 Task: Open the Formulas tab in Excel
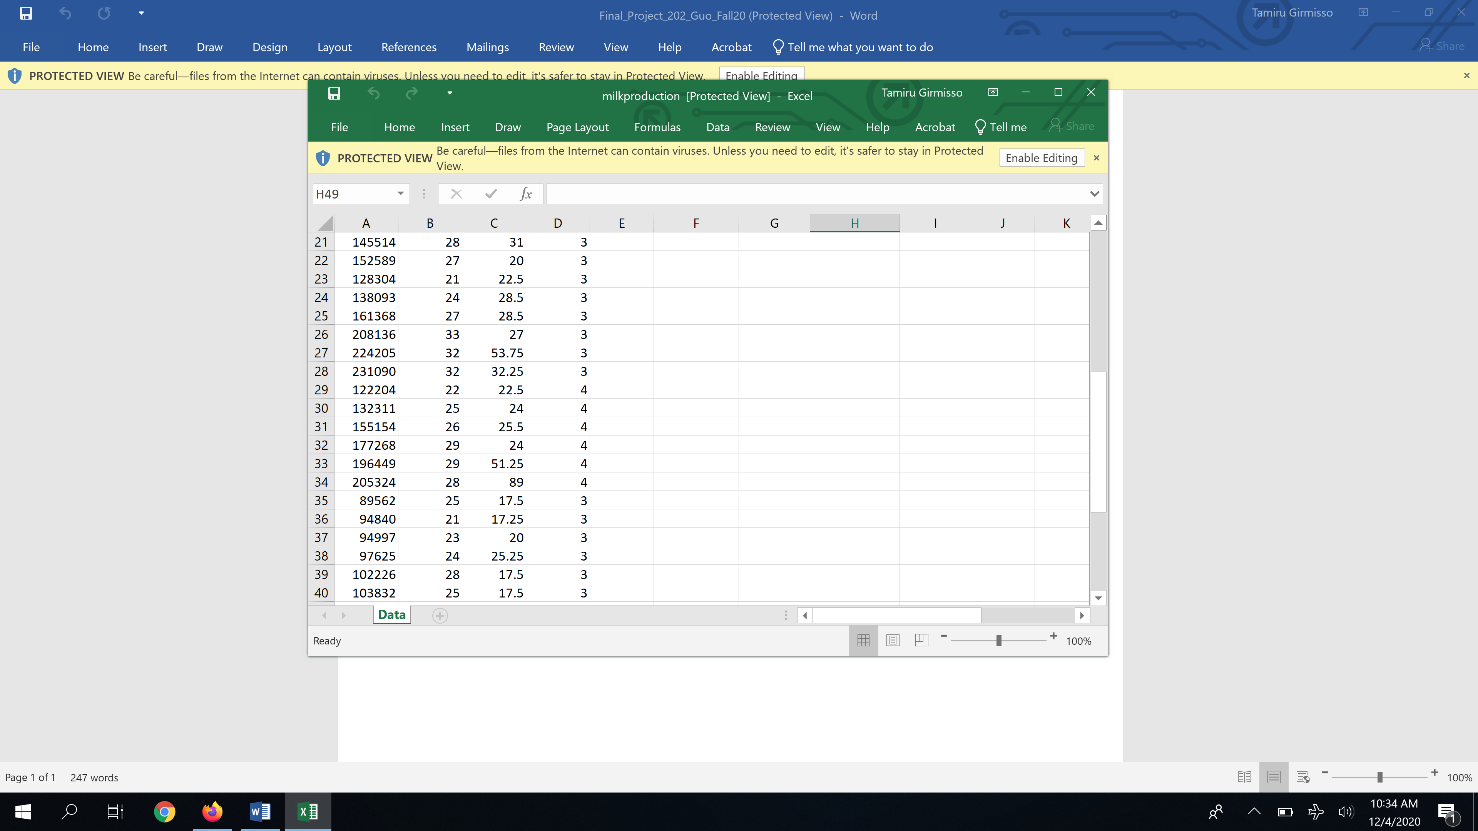tap(657, 127)
